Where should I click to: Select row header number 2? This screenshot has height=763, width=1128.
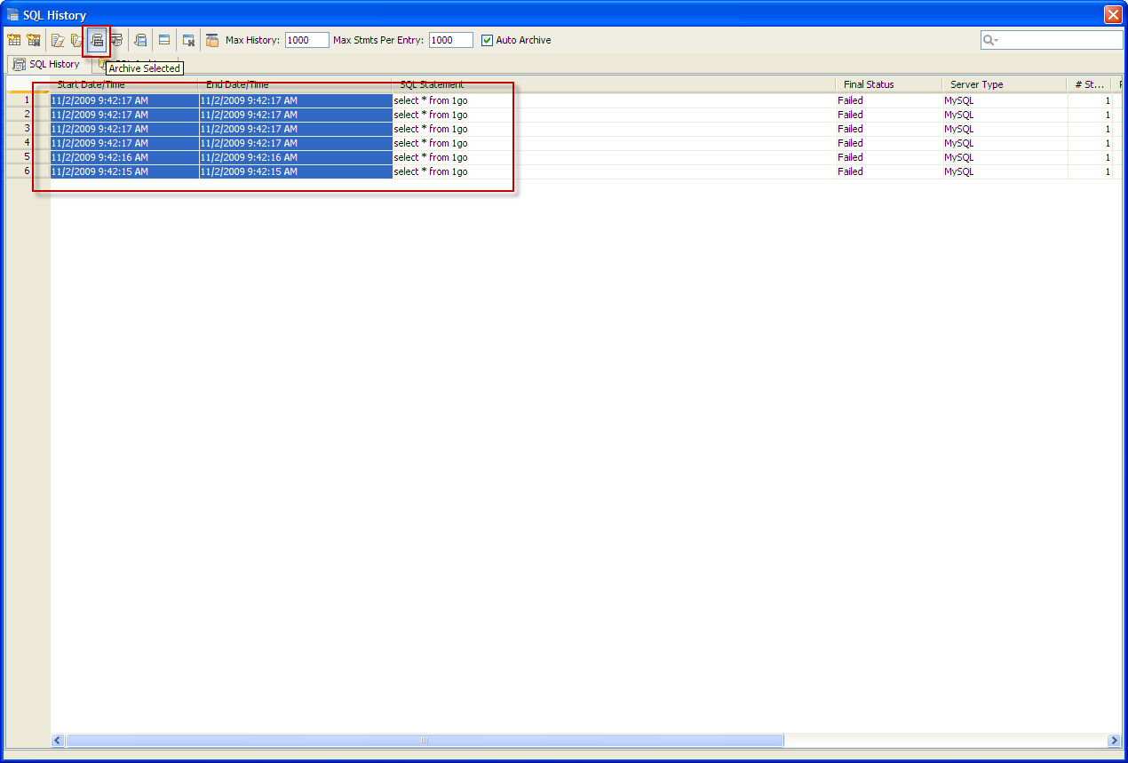[x=28, y=115]
